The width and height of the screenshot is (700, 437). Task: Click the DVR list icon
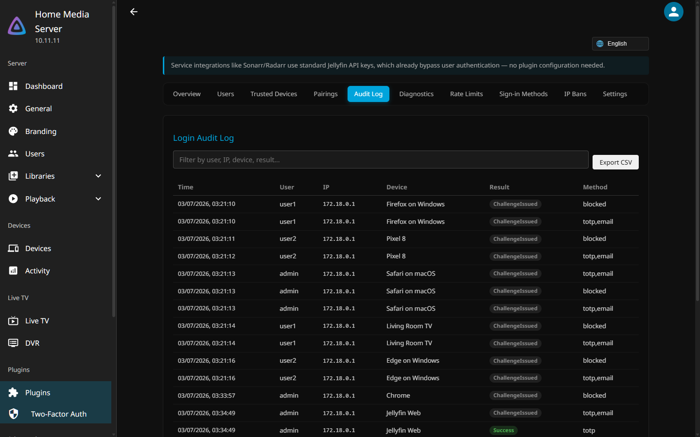[13, 343]
